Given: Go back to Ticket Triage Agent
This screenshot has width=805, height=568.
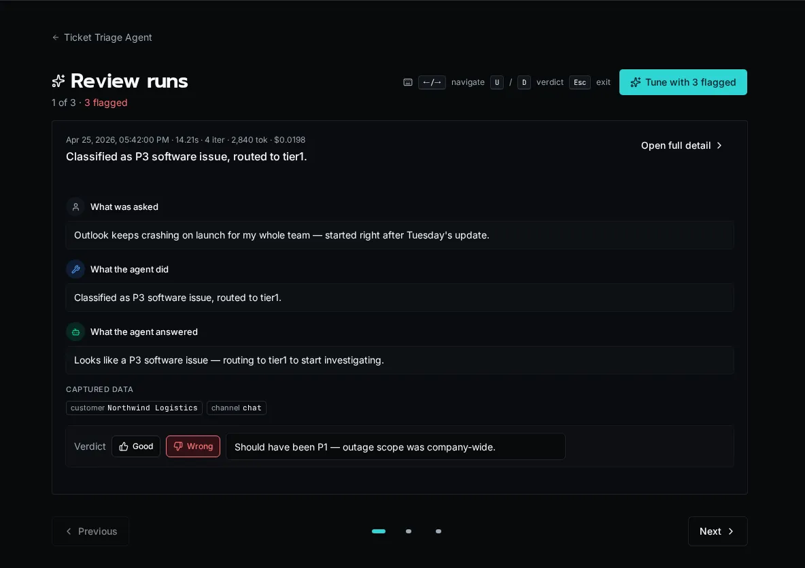Looking at the screenshot, I should click(102, 37).
